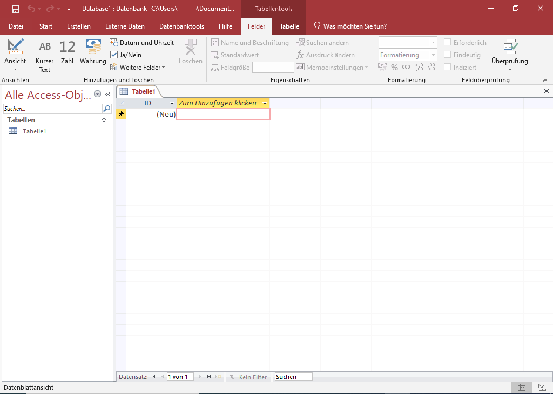
Task: Click the Suchen box in record navigator
Action: click(293, 377)
